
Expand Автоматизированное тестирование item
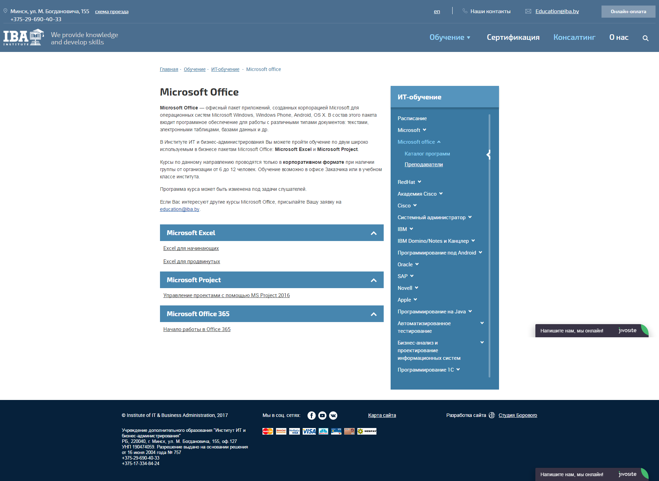[x=482, y=323]
